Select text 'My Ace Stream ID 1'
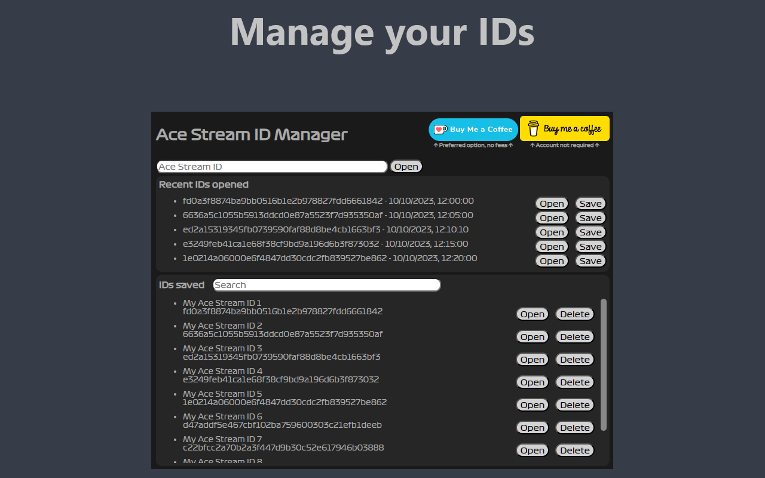Screen dimensions: 765x478 click(222, 303)
